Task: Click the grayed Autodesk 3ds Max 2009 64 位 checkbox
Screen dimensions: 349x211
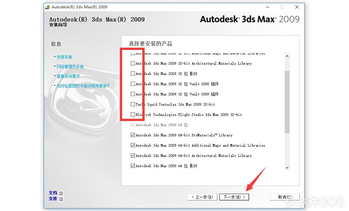Action: [x=133, y=125]
